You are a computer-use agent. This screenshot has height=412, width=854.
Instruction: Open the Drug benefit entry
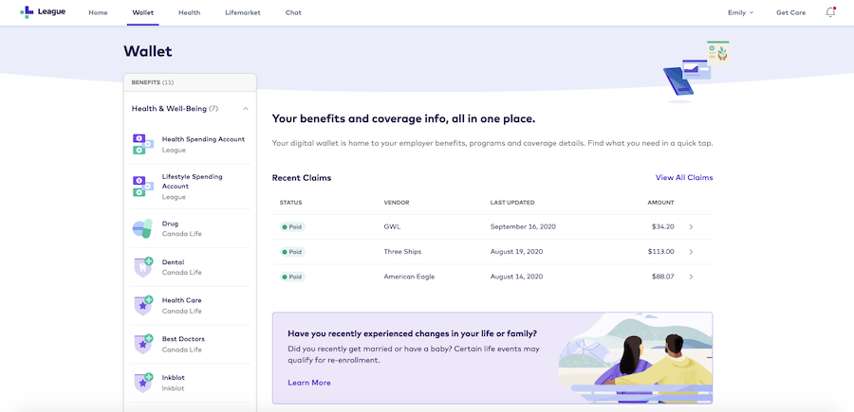[x=190, y=229]
